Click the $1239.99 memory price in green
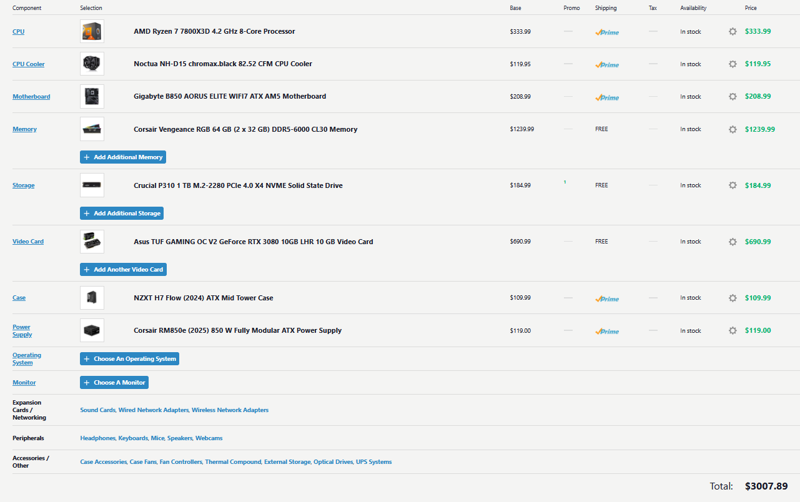The height and width of the screenshot is (502, 800). [x=760, y=129]
